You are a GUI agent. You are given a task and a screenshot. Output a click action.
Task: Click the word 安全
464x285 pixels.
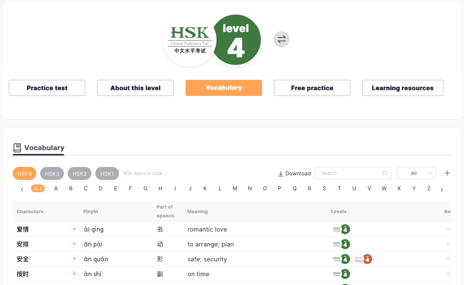[x=23, y=259]
